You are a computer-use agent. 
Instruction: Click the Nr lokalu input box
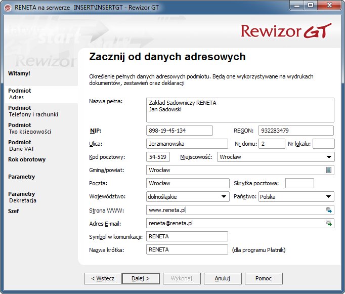[323, 144]
